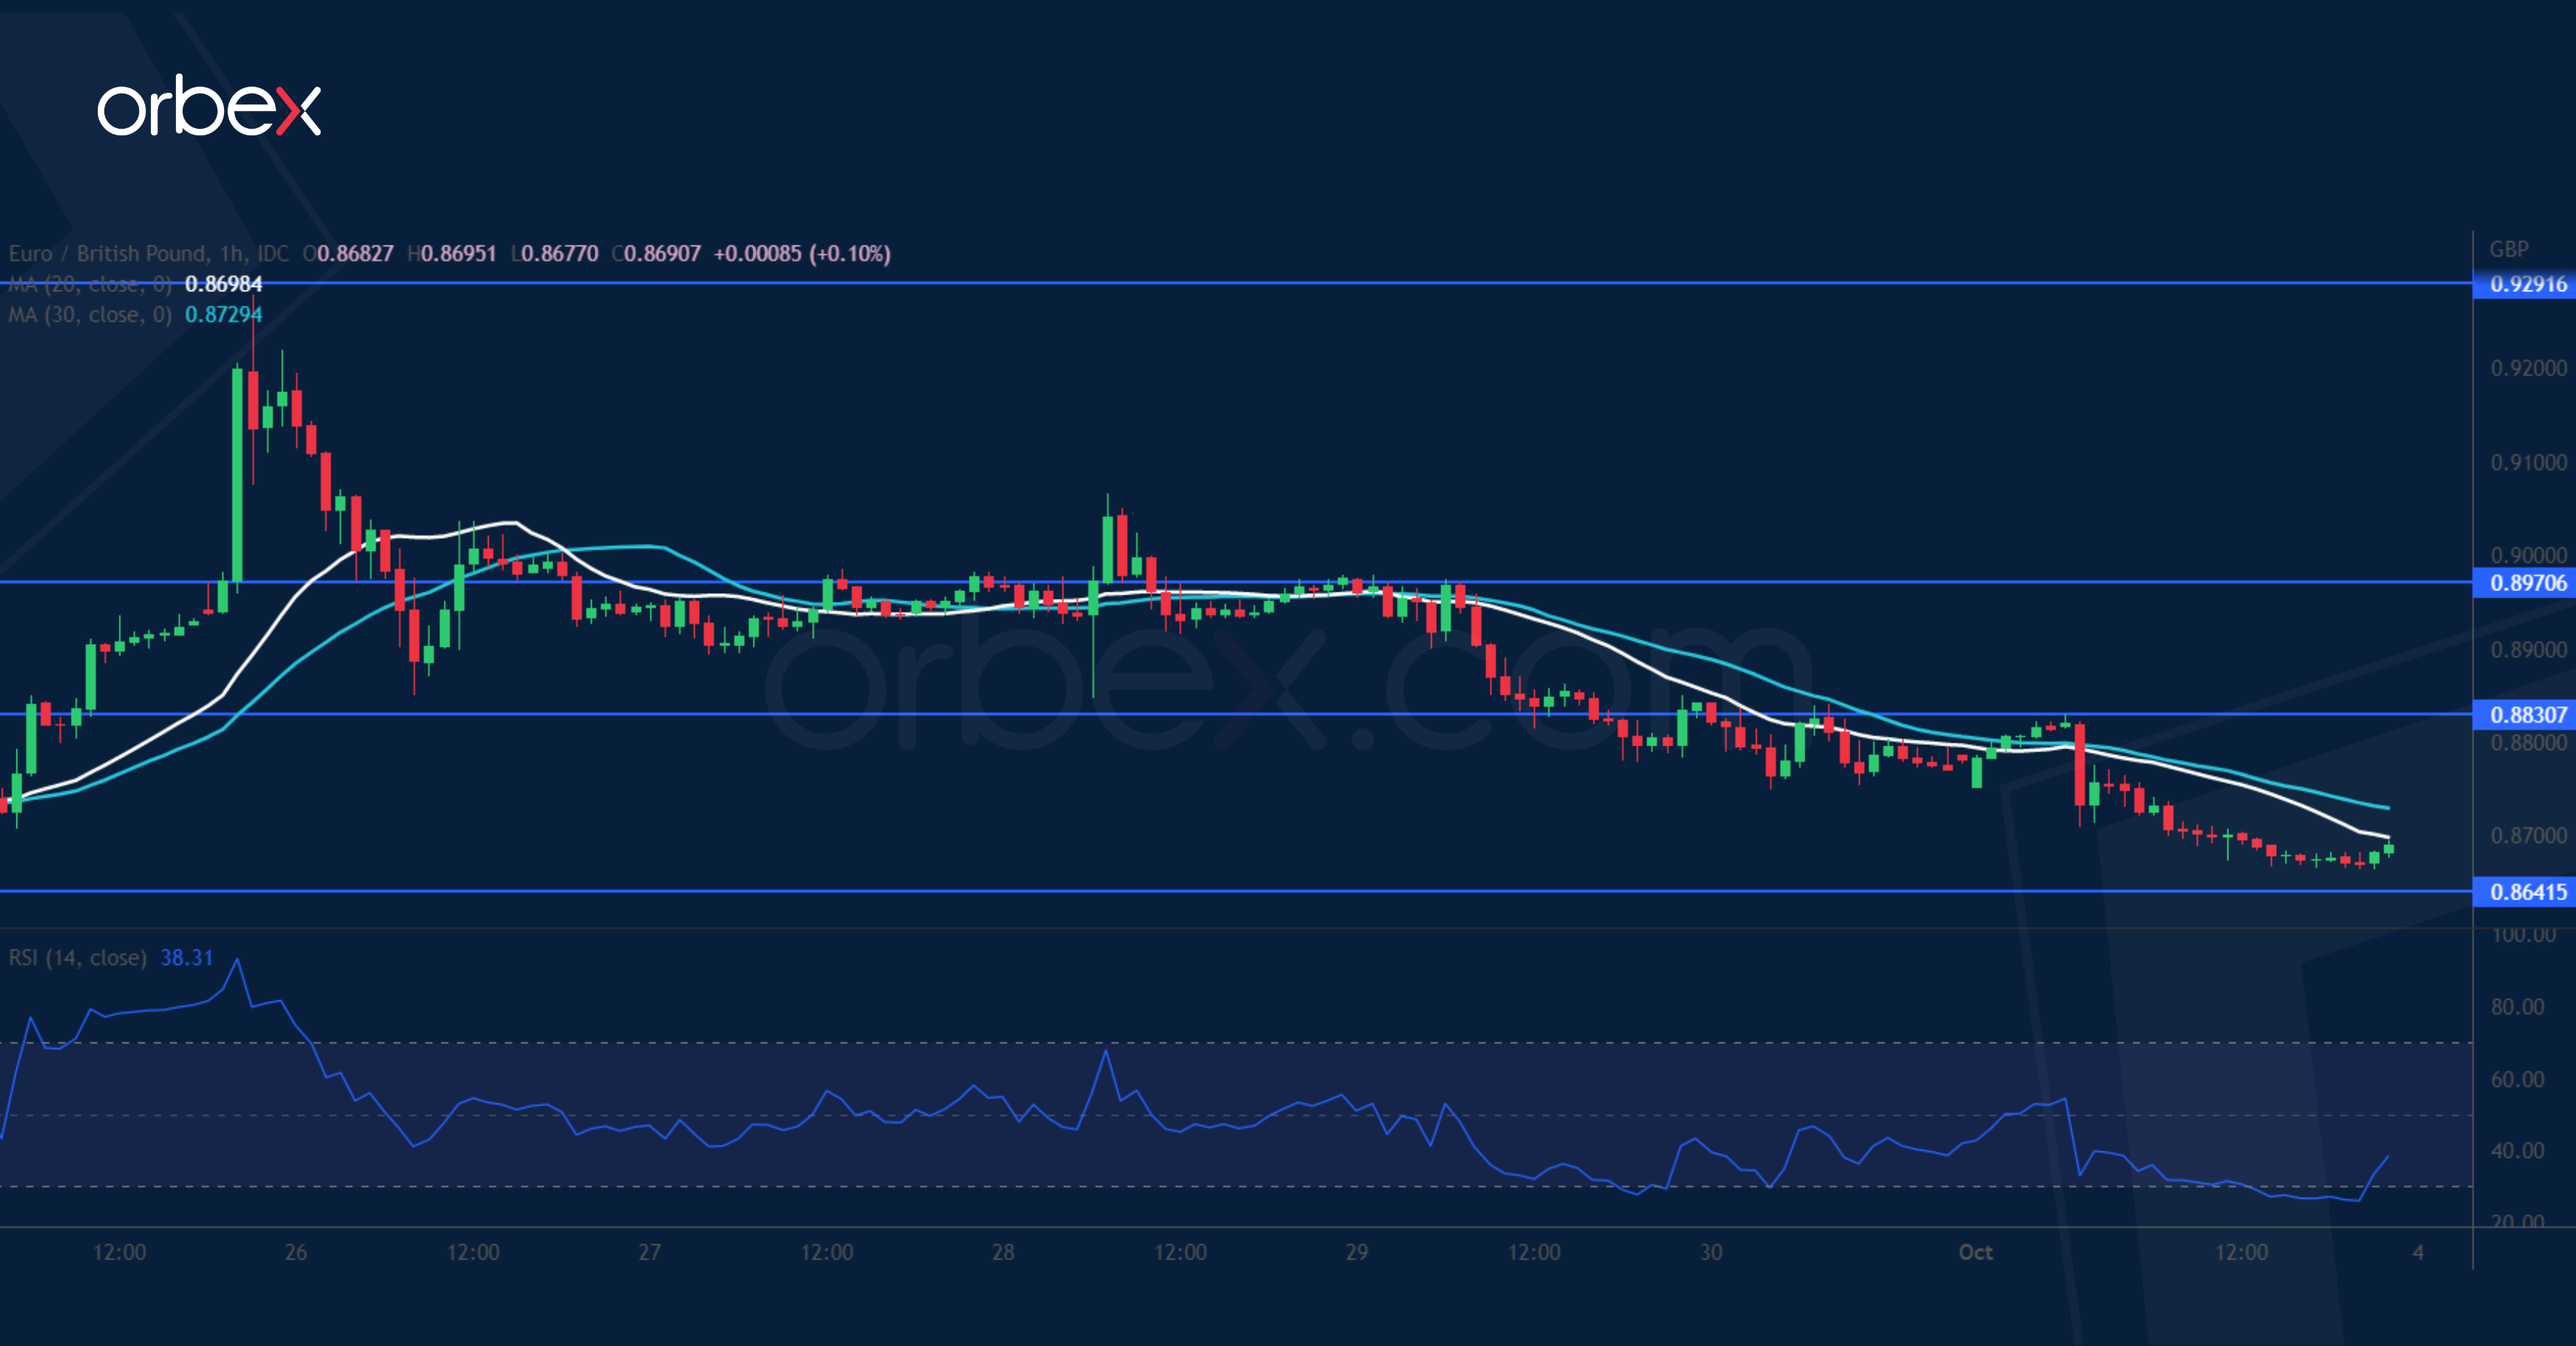The width and height of the screenshot is (2576, 1346).
Task: Click the percentage change +0.00085 (+0.10%) readout
Action: tap(802, 254)
